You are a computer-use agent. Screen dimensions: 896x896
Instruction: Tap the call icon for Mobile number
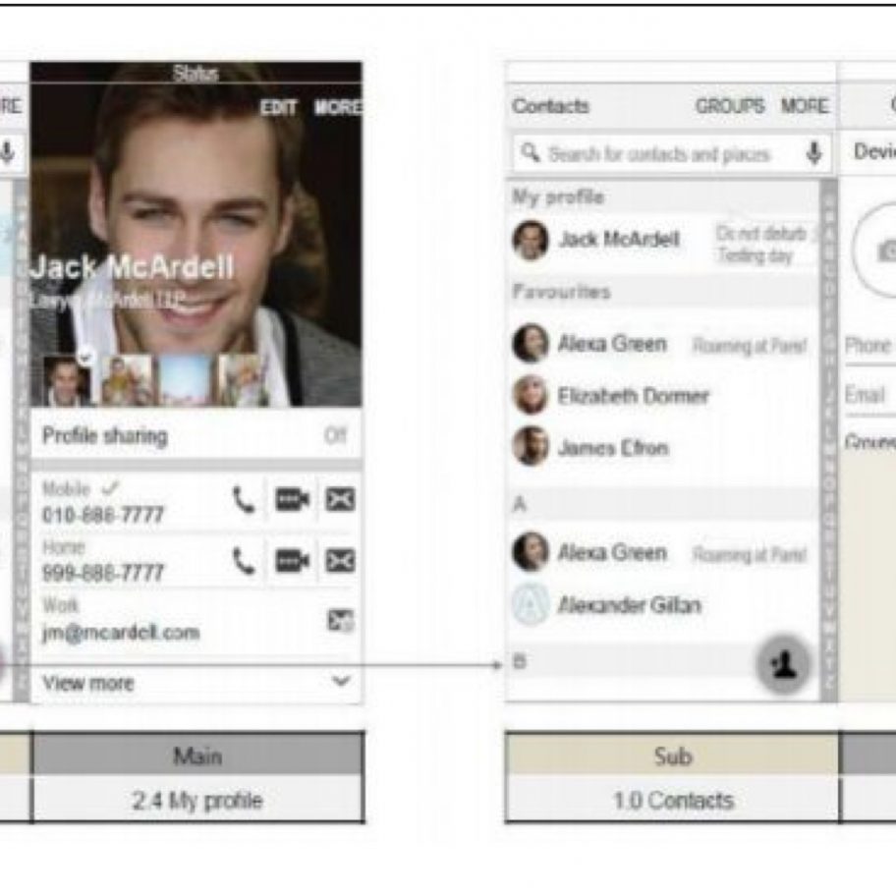[x=244, y=500]
